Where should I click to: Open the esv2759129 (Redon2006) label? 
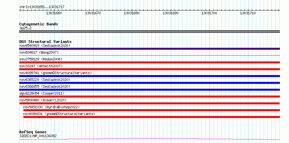coord(41,59)
